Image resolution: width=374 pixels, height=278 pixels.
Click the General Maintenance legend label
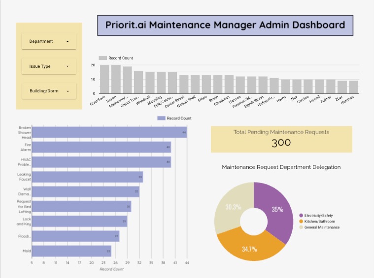click(x=322, y=227)
